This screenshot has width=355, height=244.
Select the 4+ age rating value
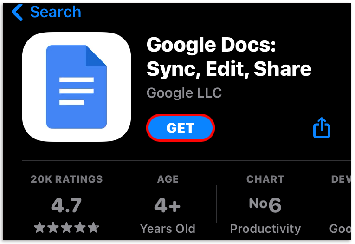tap(168, 204)
